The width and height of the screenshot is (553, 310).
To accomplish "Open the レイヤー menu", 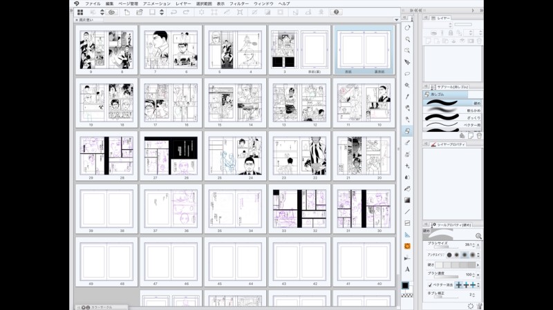I will coord(183,3).
